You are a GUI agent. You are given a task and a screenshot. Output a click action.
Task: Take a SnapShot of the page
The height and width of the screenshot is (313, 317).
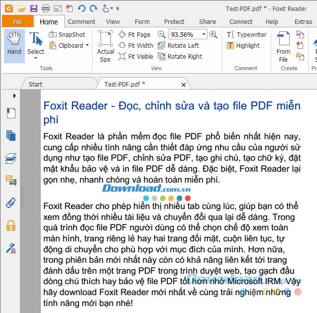pyautogui.click(x=67, y=34)
